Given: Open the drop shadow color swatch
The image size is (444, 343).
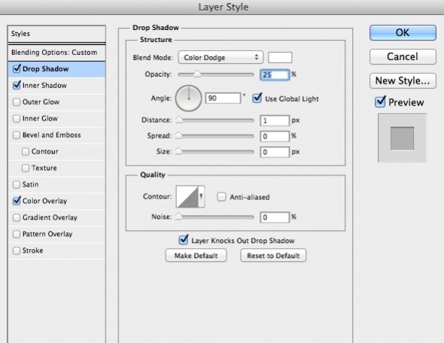Looking at the screenshot, I should coord(280,57).
